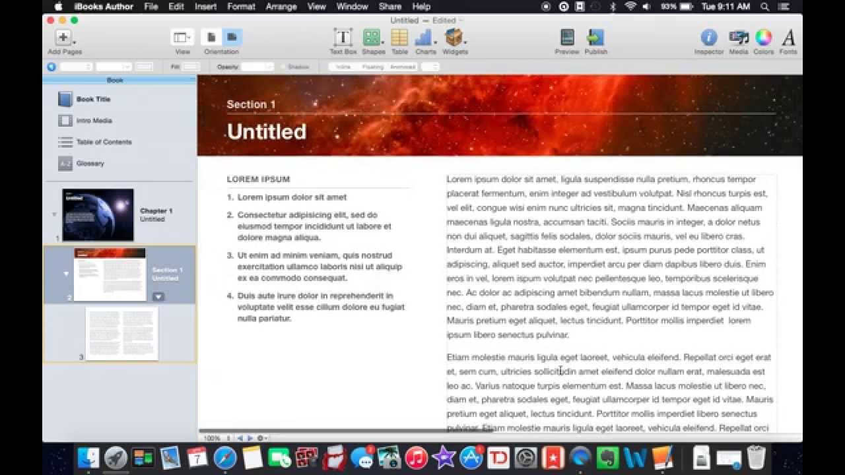Select Chapter 1 page thumbnail
Viewport: 845px width, 475px height.
(98, 215)
